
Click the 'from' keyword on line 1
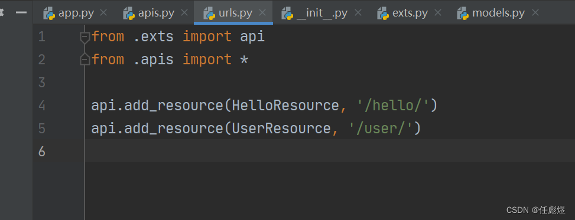(108, 37)
